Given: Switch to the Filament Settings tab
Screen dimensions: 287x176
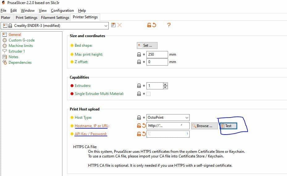Looking at the screenshot, I should tap(55, 18).
